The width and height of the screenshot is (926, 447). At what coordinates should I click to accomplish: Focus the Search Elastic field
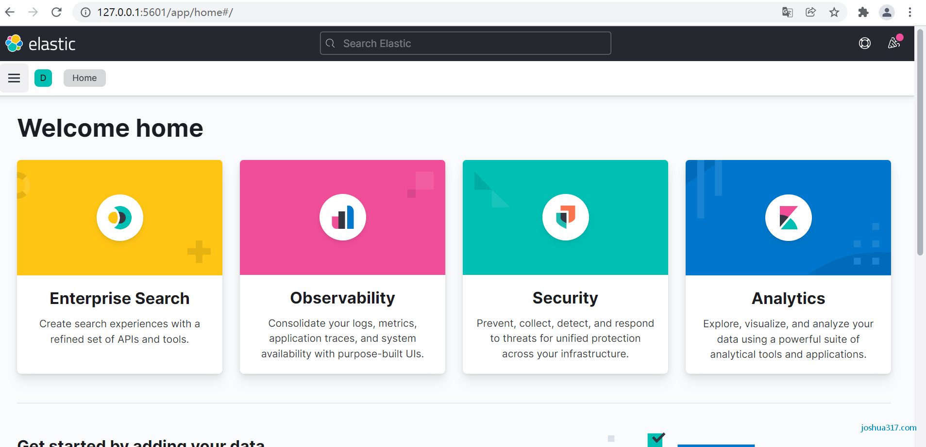tap(465, 43)
